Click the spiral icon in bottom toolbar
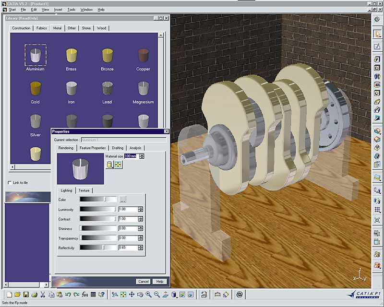384x307 pixels. coord(240,295)
